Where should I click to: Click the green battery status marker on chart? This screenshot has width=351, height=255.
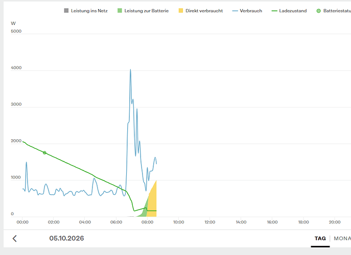(44, 152)
